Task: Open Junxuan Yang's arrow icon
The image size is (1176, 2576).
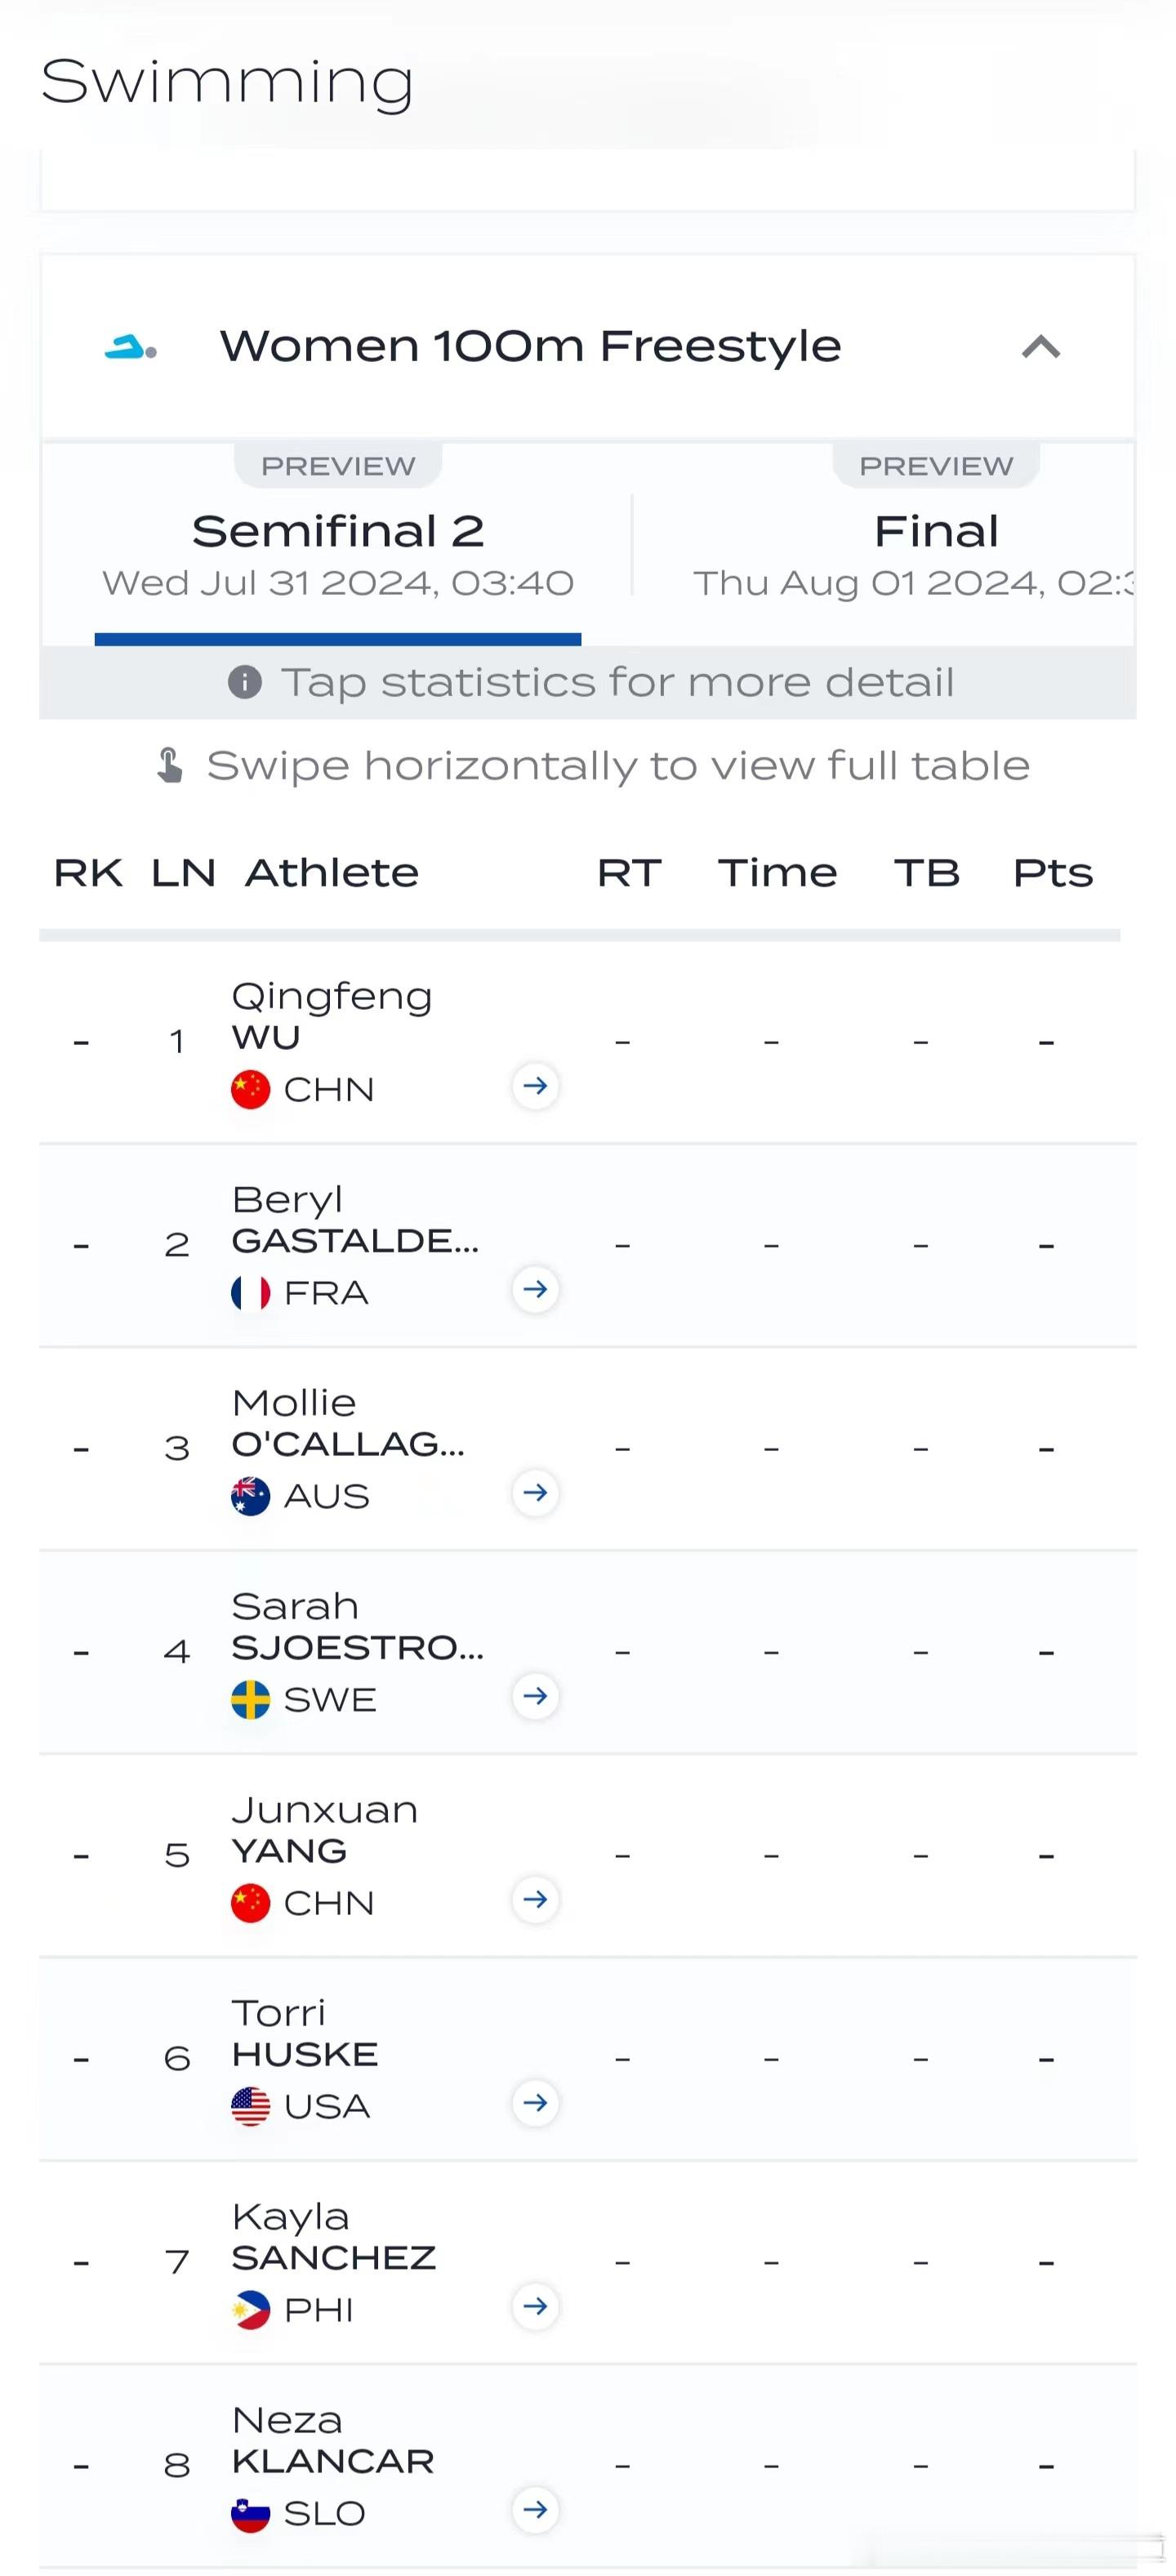Action: pyautogui.click(x=535, y=1899)
